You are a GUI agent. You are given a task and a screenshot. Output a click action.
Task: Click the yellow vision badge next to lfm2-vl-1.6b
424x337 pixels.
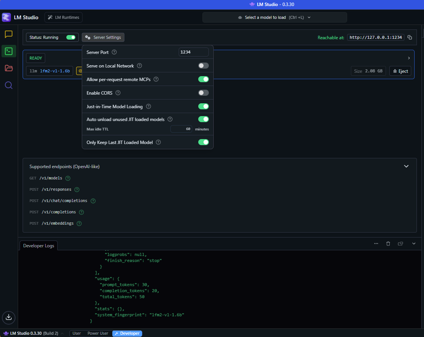[x=79, y=71]
